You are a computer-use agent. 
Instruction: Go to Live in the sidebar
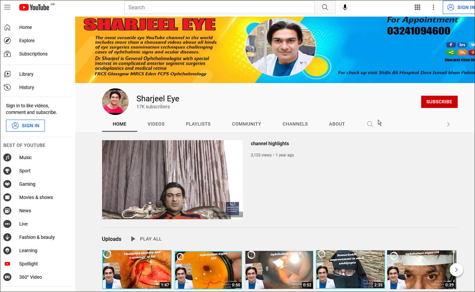pyautogui.click(x=23, y=224)
